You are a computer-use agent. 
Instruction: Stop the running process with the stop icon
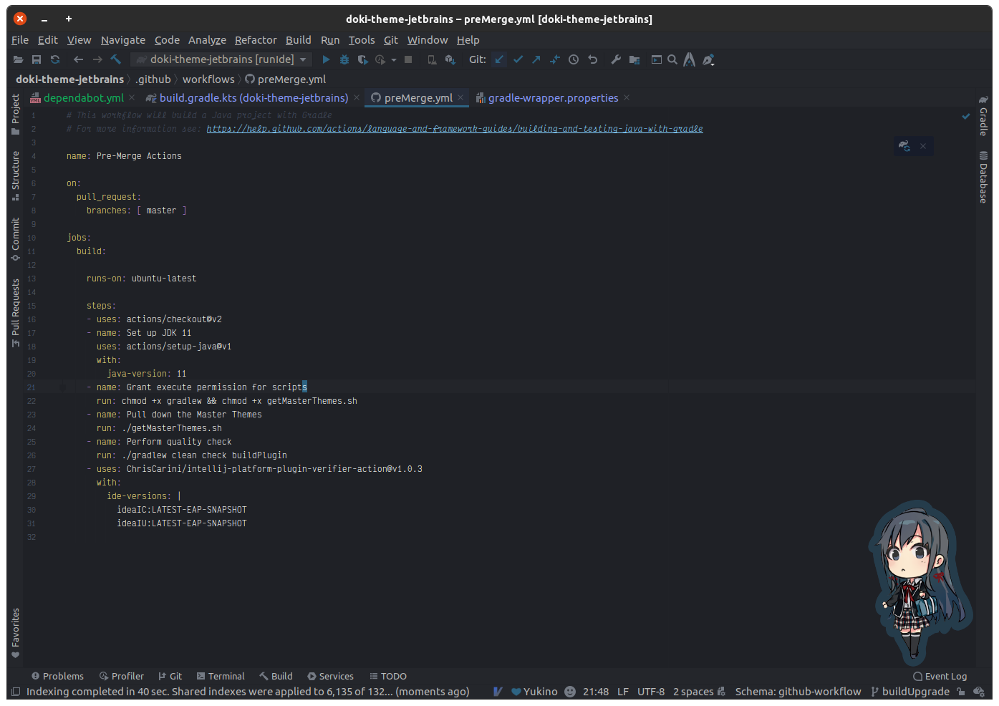[408, 59]
